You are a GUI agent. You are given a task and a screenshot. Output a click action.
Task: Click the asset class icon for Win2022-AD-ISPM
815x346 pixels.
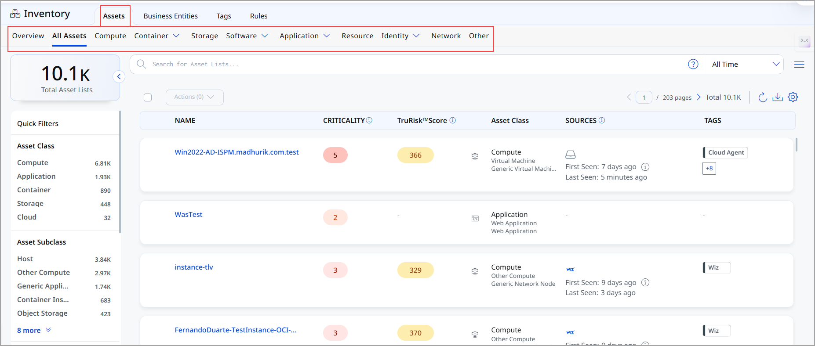pos(475,156)
